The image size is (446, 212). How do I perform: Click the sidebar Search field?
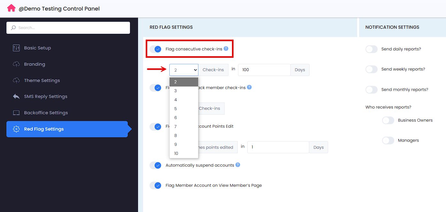[x=68, y=28]
